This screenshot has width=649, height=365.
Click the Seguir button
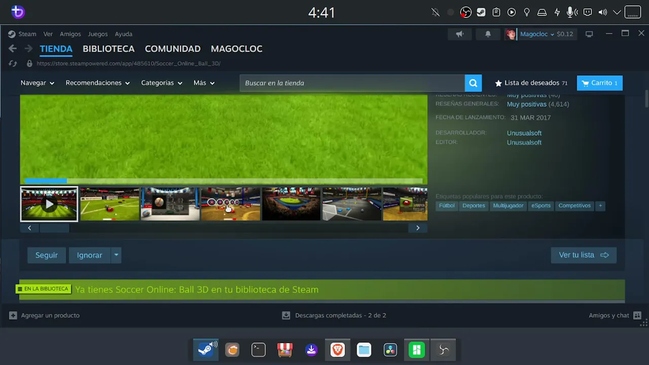47,255
